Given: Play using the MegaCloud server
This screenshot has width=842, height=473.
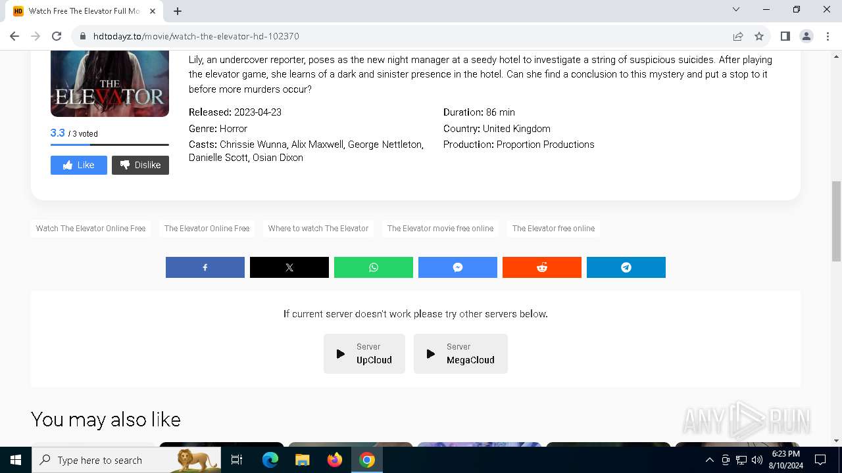Looking at the screenshot, I should pyautogui.click(x=460, y=353).
